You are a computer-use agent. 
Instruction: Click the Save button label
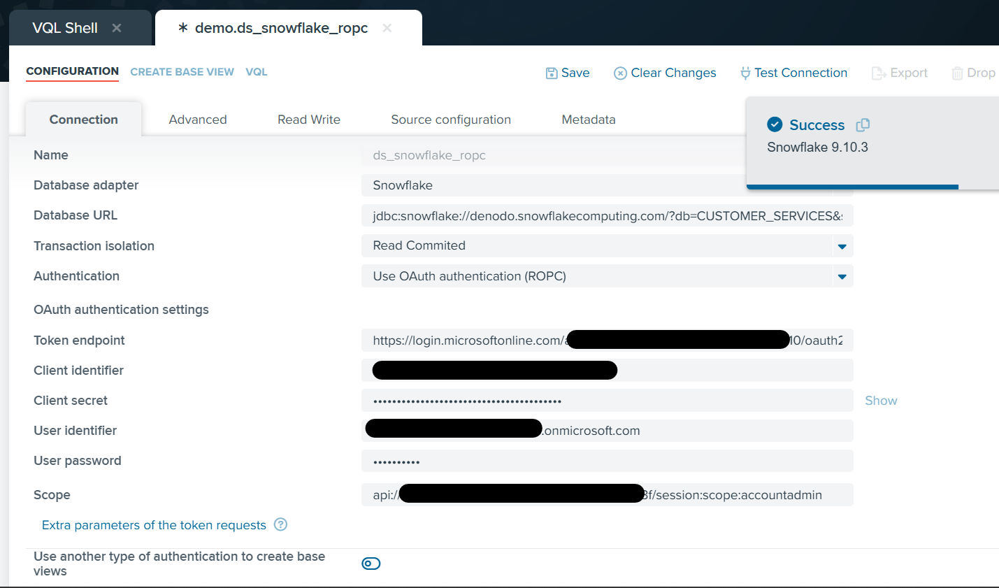(x=575, y=73)
